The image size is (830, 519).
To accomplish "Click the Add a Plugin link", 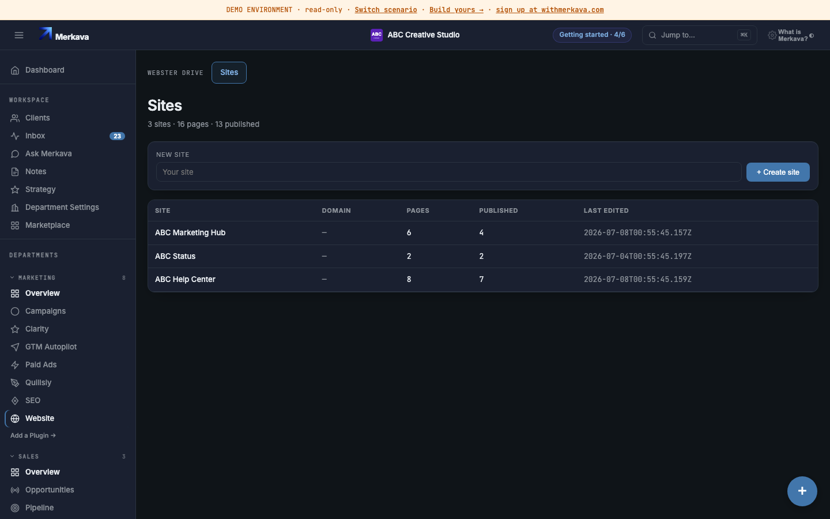I will (x=33, y=435).
